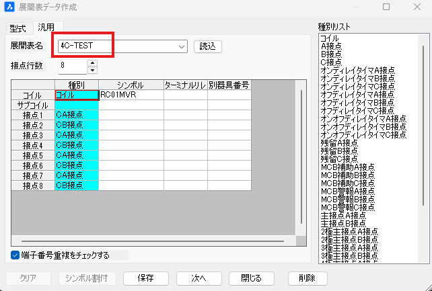The width and height of the screenshot is (432, 291).
Task: Open the 展開表名 dropdown arrow
Action: point(181,46)
